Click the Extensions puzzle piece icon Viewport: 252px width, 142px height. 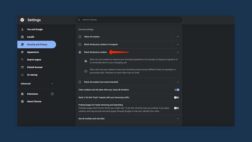click(22, 94)
